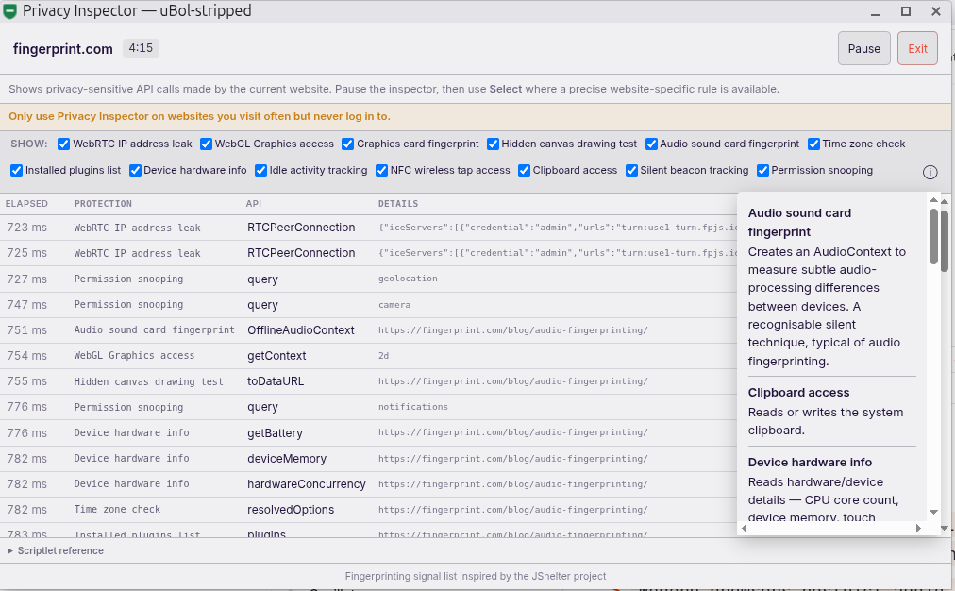Exit the Privacy Inspector
Viewport: 955px width, 591px height.
pyautogui.click(x=917, y=49)
